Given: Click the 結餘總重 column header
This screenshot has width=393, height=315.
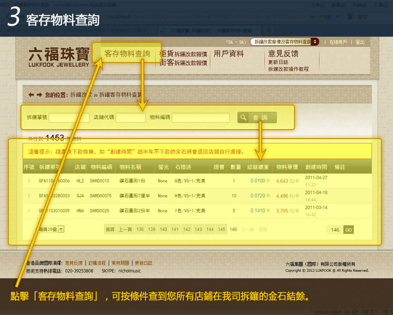Looking at the screenshot, I should [x=258, y=167].
